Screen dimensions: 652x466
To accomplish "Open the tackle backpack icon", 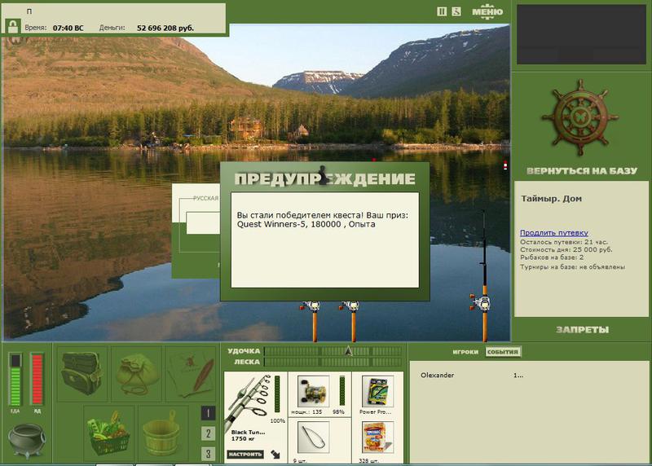I will (81, 373).
